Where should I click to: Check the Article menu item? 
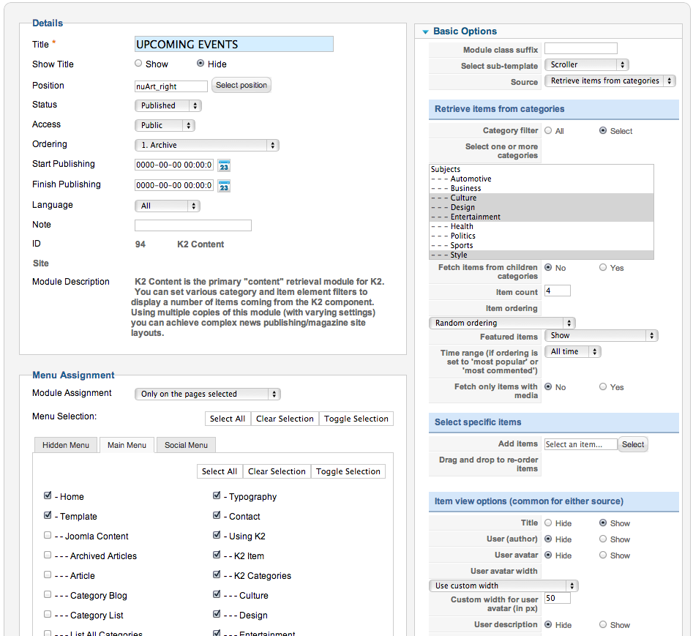[x=48, y=575]
